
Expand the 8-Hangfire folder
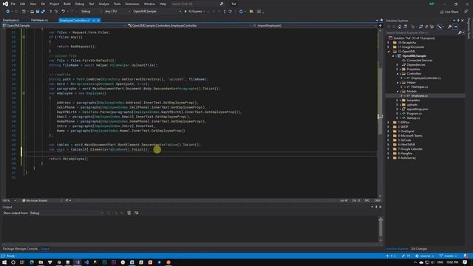coord(389,154)
